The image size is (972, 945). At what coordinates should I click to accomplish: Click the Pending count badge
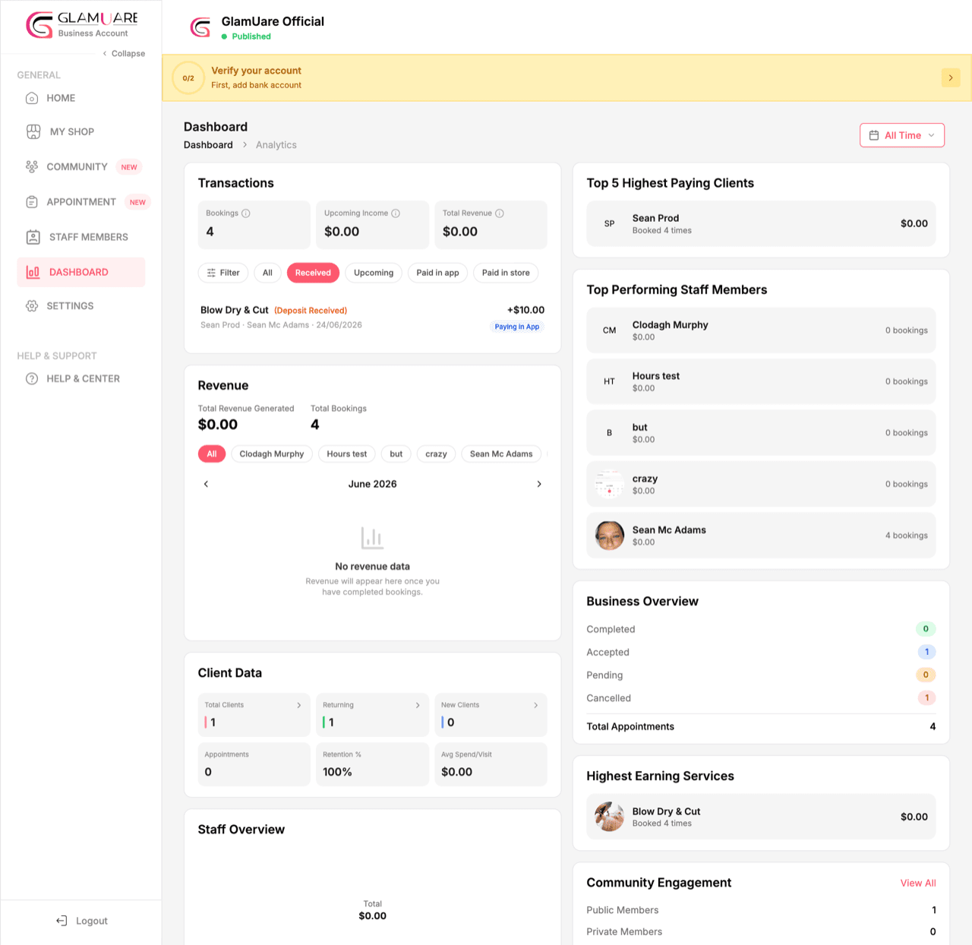(926, 675)
